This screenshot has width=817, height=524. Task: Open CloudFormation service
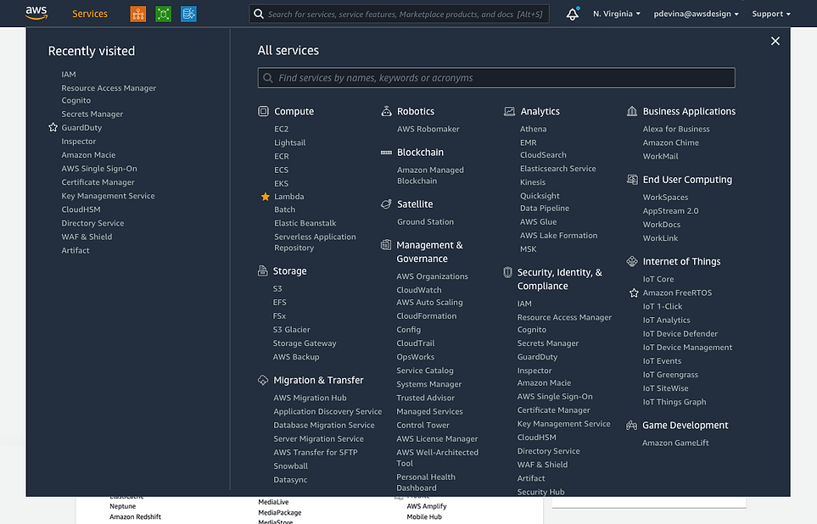pyautogui.click(x=426, y=316)
